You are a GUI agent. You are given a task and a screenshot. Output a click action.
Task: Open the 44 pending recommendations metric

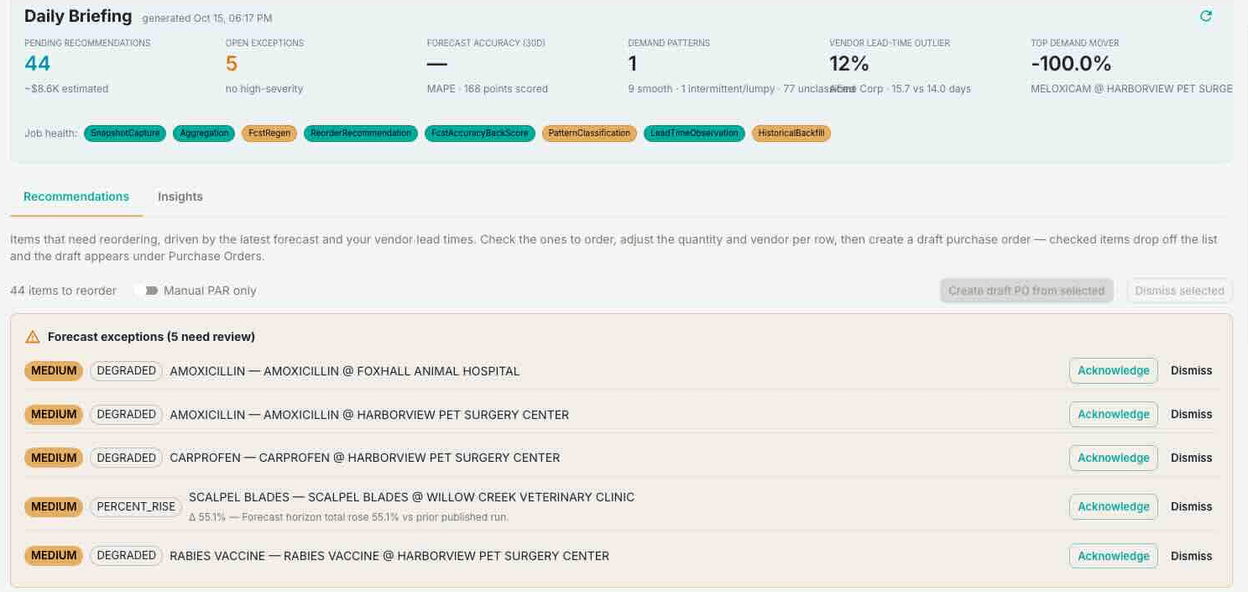(x=38, y=63)
